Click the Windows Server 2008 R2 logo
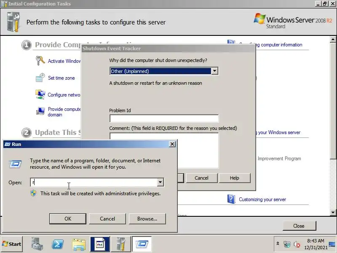This screenshot has height=253, width=337. (x=293, y=21)
